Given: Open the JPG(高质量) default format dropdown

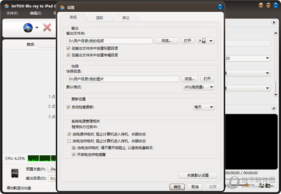Looking at the screenshot, I should 199,87.
